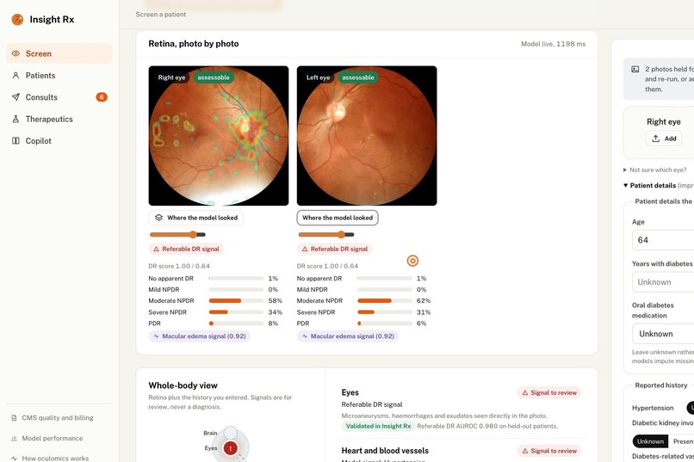The width and height of the screenshot is (694, 462).
Task: Open CMS quality and billing link
Action: pos(58,418)
